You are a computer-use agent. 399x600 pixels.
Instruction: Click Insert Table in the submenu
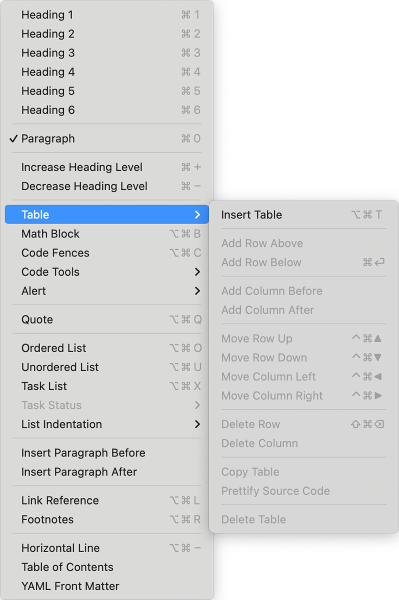(x=251, y=215)
